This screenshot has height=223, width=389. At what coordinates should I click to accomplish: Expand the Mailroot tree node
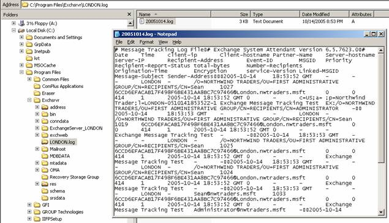37,149
